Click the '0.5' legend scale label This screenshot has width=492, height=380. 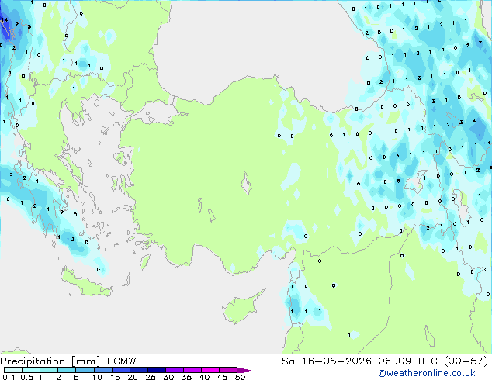26,377
